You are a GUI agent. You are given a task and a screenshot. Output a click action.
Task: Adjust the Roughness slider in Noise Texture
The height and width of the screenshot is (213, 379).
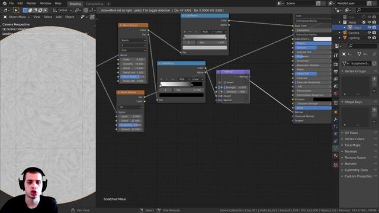(130, 125)
